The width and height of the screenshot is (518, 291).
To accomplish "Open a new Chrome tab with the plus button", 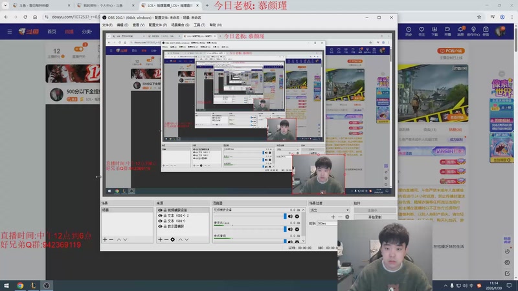I will [x=207, y=5].
